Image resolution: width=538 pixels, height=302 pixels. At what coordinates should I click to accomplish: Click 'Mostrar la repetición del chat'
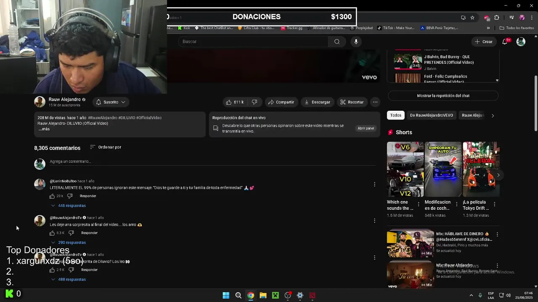pyautogui.click(x=443, y=96)
